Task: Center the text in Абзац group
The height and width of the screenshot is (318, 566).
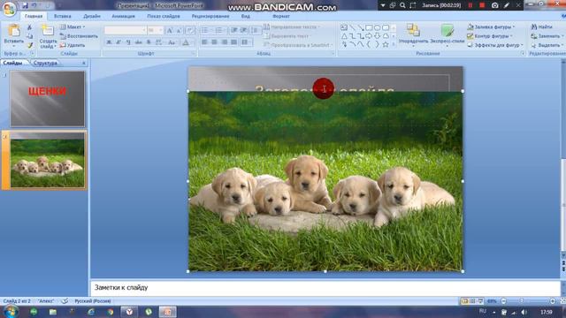Action: (x=214, y=42)
